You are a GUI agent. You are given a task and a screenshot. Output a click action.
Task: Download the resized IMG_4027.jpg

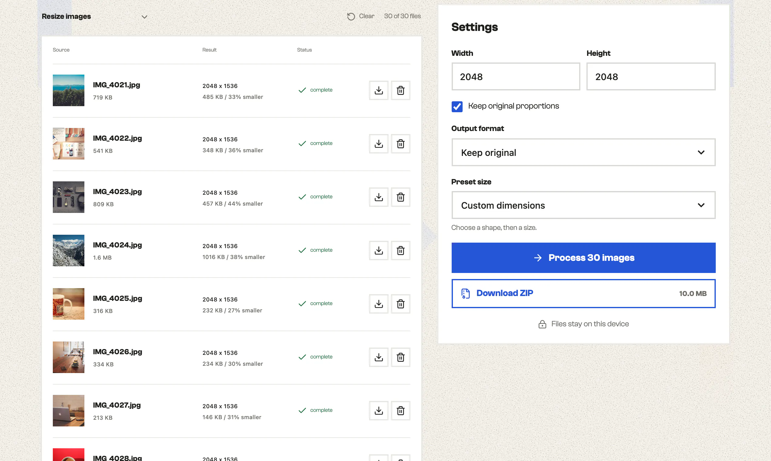click(x=378, y=411)
